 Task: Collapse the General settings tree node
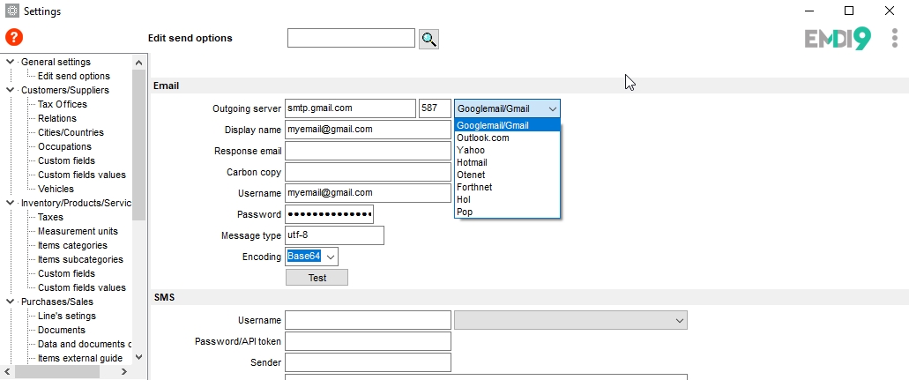[x=10, y=62]
